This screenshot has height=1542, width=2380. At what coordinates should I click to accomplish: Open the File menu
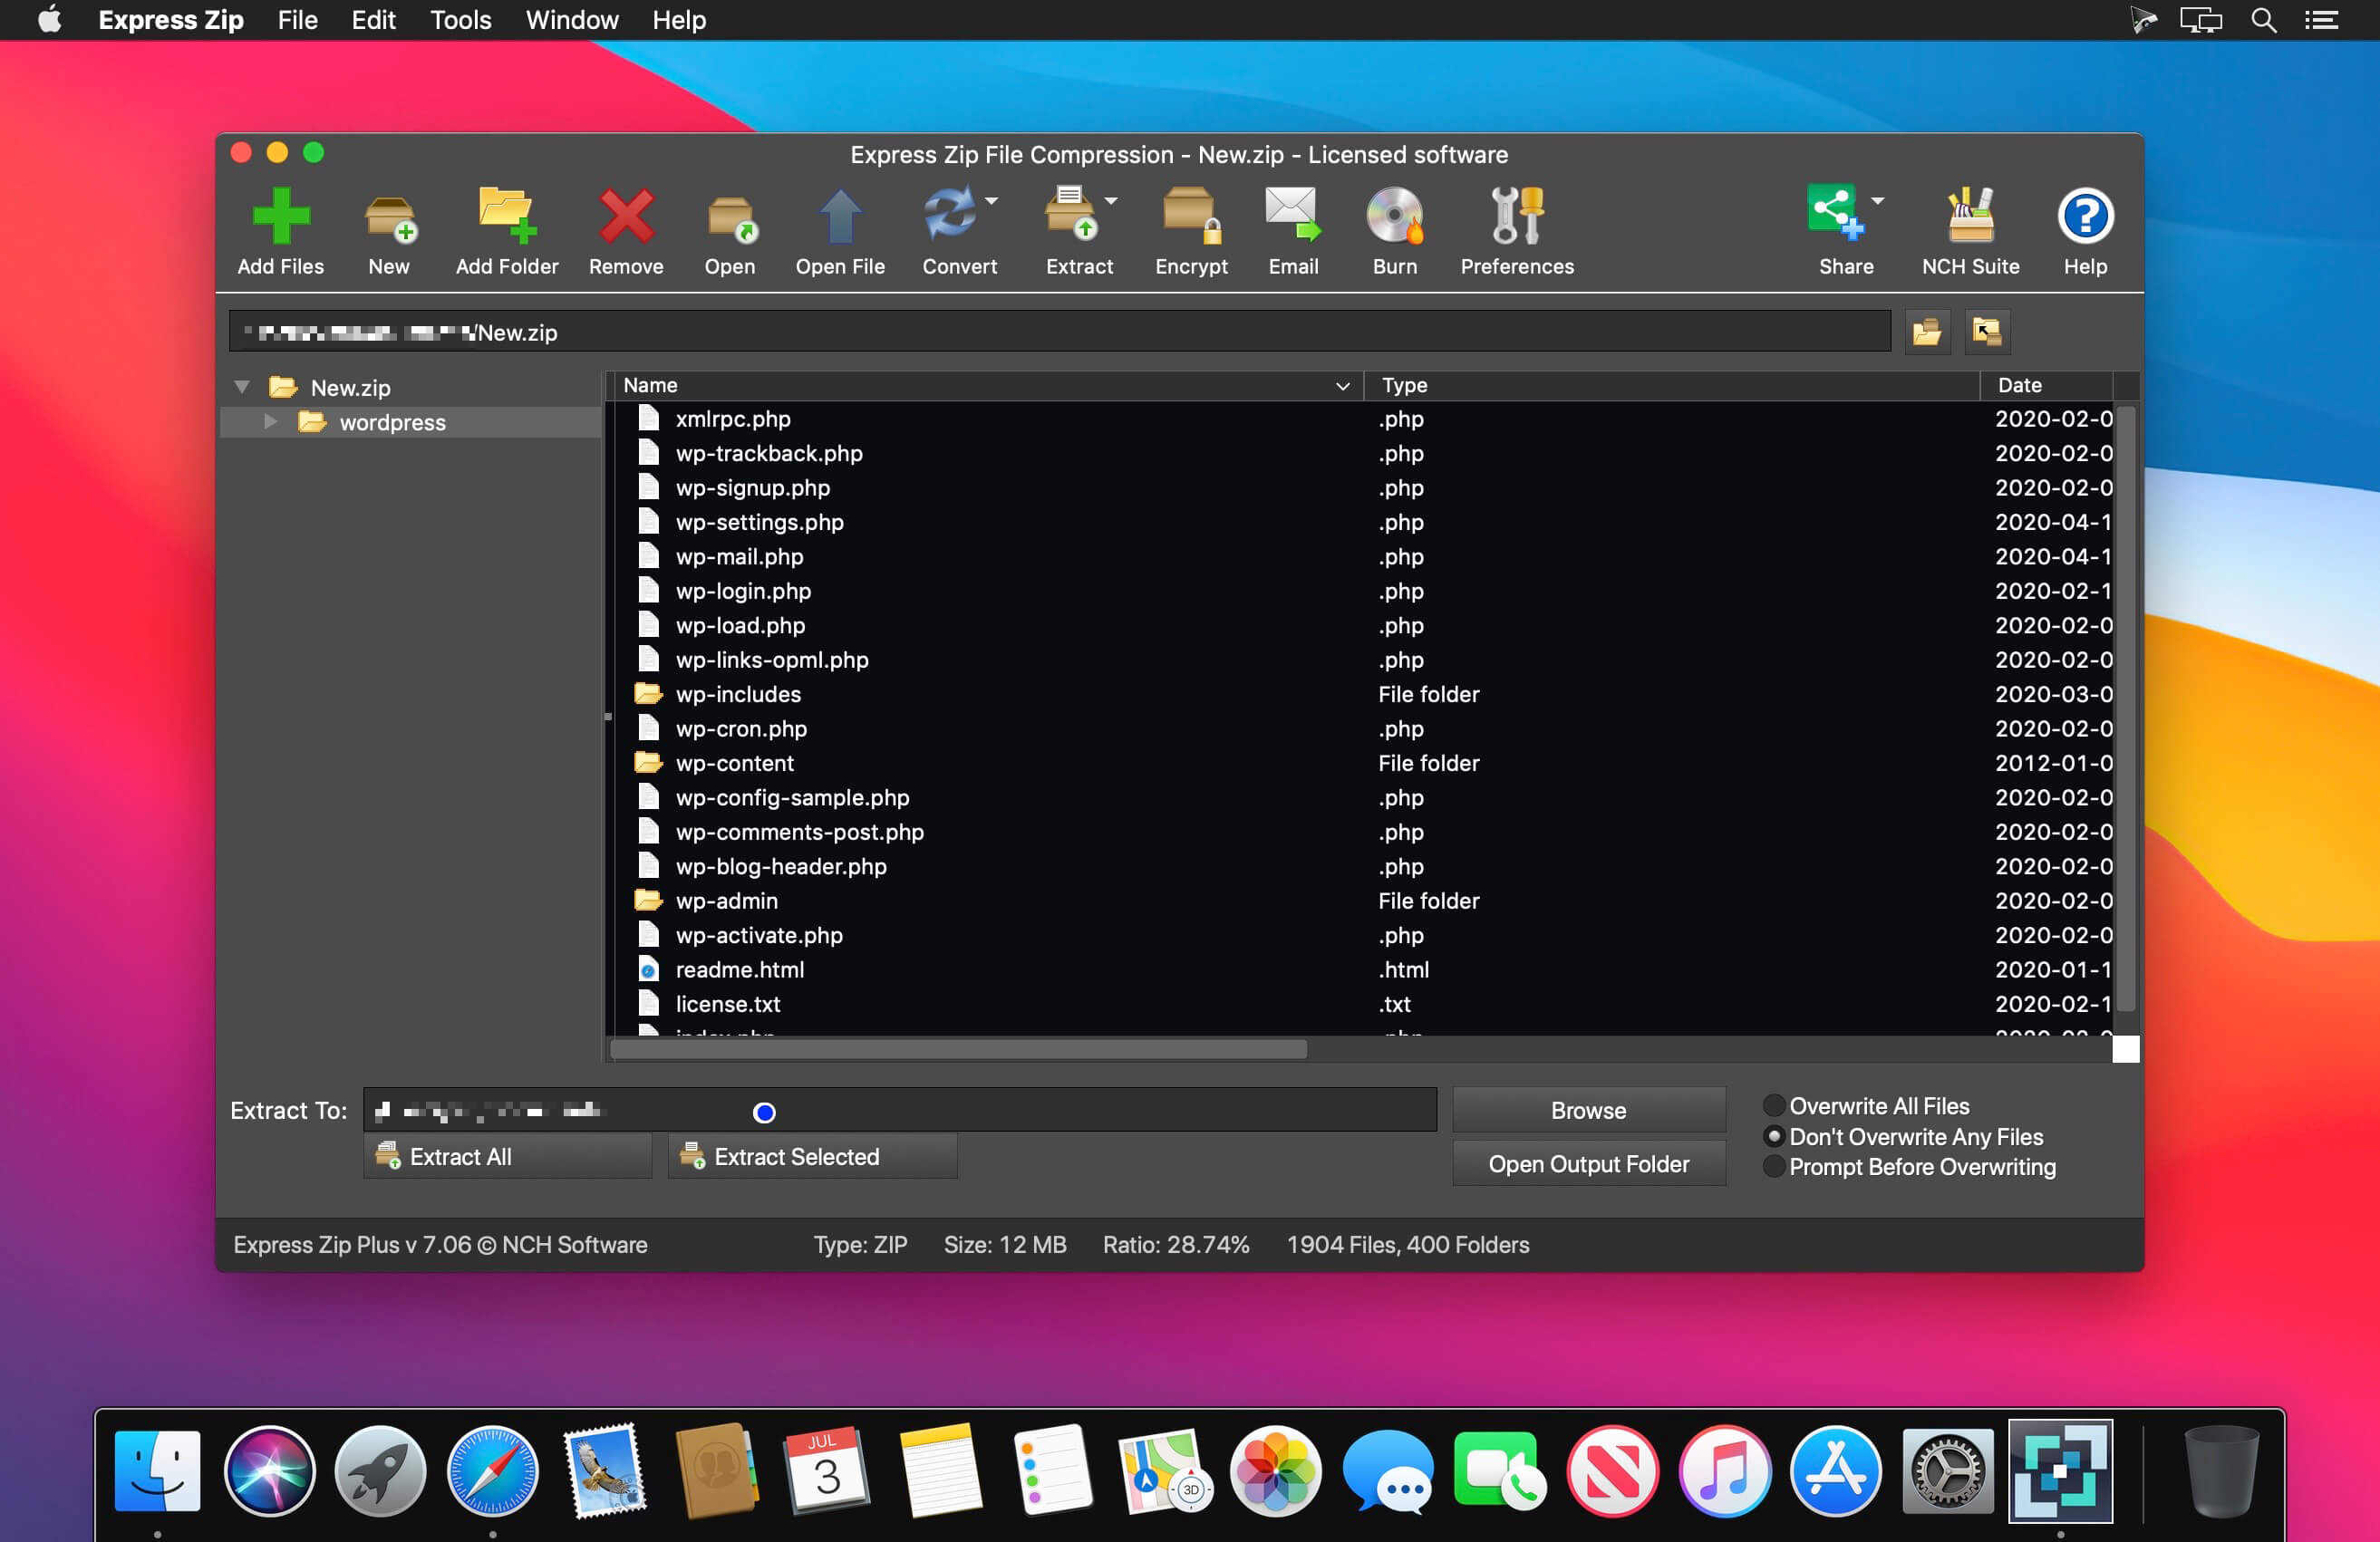(297, 20)
